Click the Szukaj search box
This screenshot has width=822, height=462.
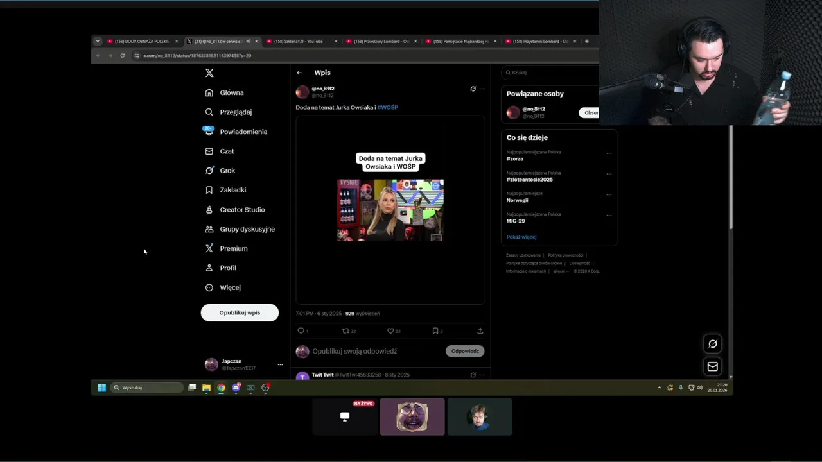[551, 73]
